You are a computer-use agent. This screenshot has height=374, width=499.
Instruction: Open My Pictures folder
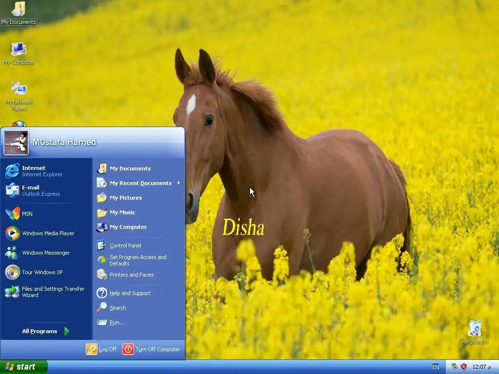[139, 198]
